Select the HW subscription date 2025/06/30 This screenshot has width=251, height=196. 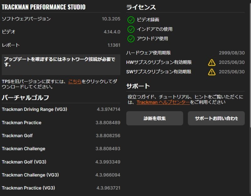coord(232,62)
